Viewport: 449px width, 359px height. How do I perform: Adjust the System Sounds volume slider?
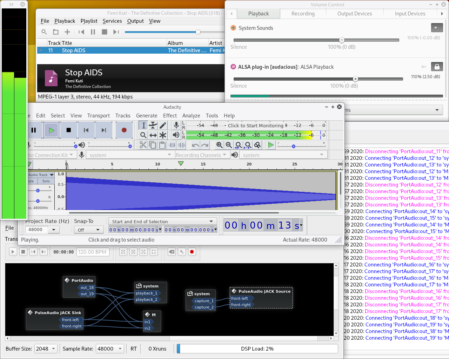pyautogui.click(x=342, y=40)
